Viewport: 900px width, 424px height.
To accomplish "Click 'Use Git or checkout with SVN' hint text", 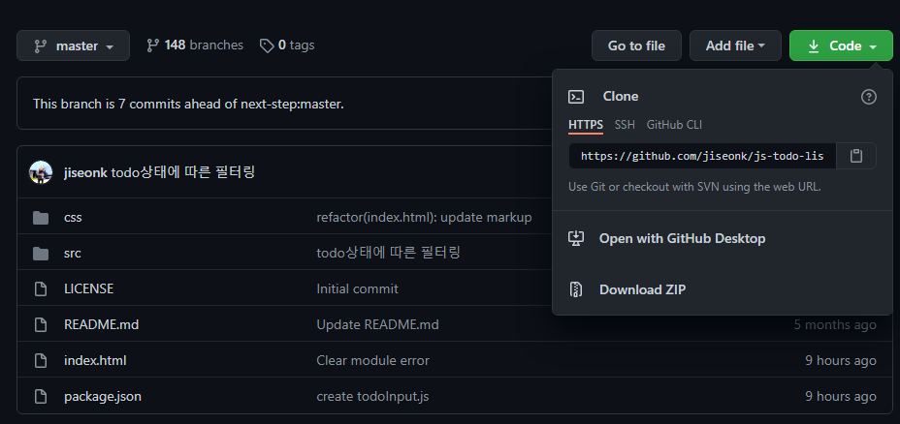I will point(694,187).
